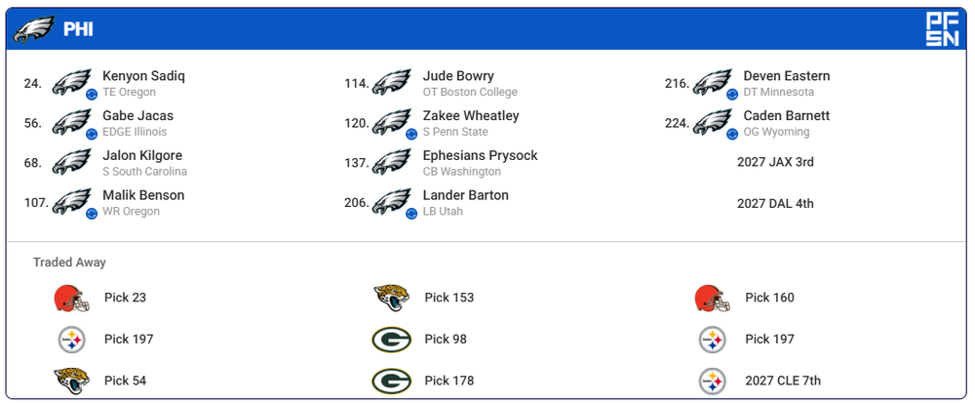Viewport: 975px width, 403px height.
Task: Click the 2027 DAL 4th future pick
Action: pos(775,204)
